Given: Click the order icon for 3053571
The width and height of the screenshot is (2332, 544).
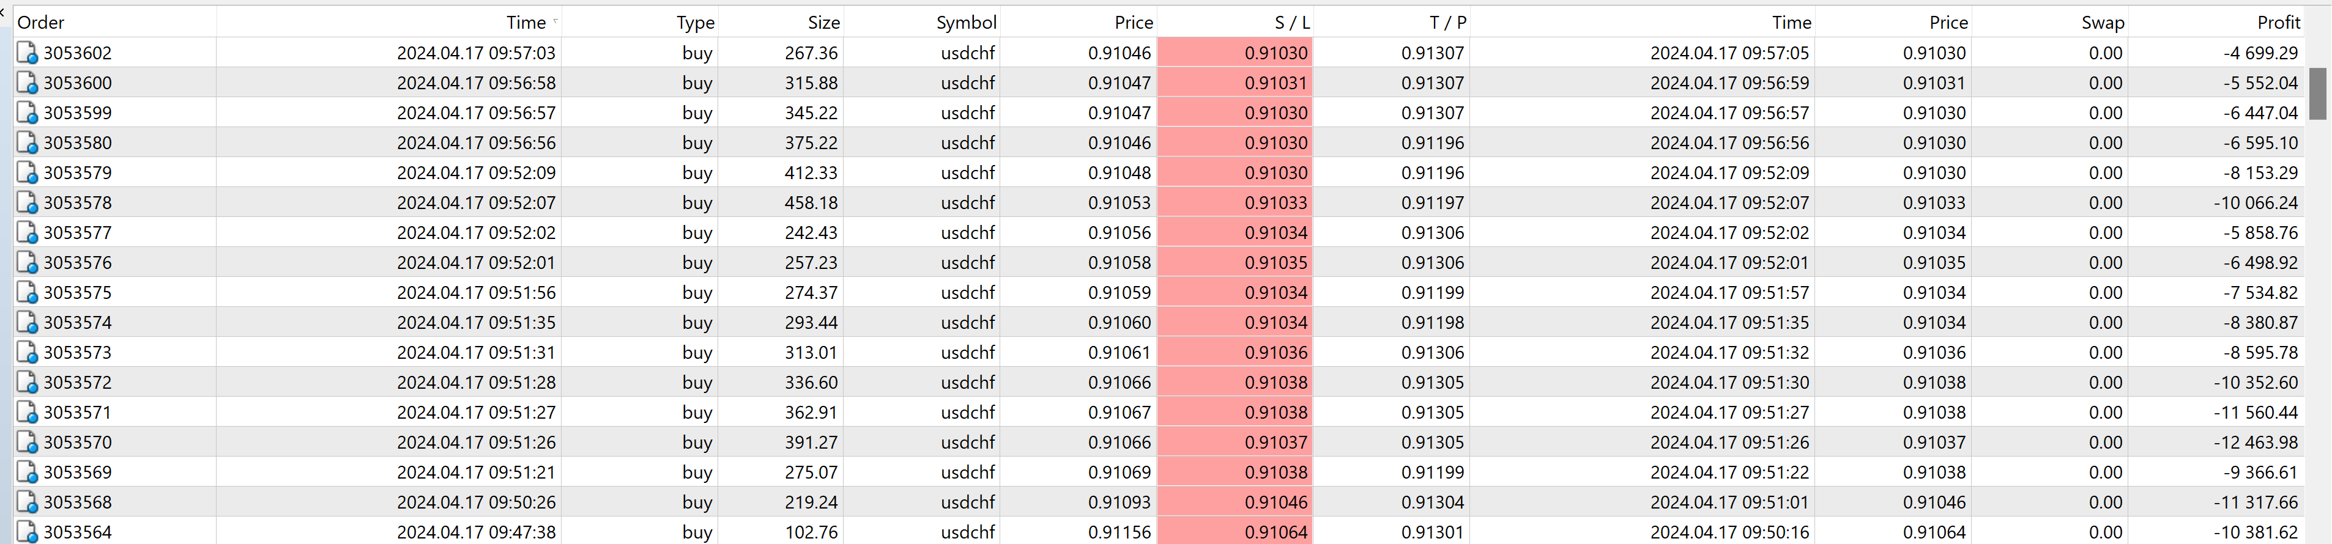Looking at the screenshot, I should pos(28,412).
